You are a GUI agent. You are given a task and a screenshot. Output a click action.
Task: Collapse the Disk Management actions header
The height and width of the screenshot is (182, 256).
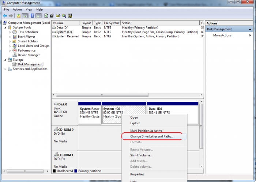[x=250, y=29]
